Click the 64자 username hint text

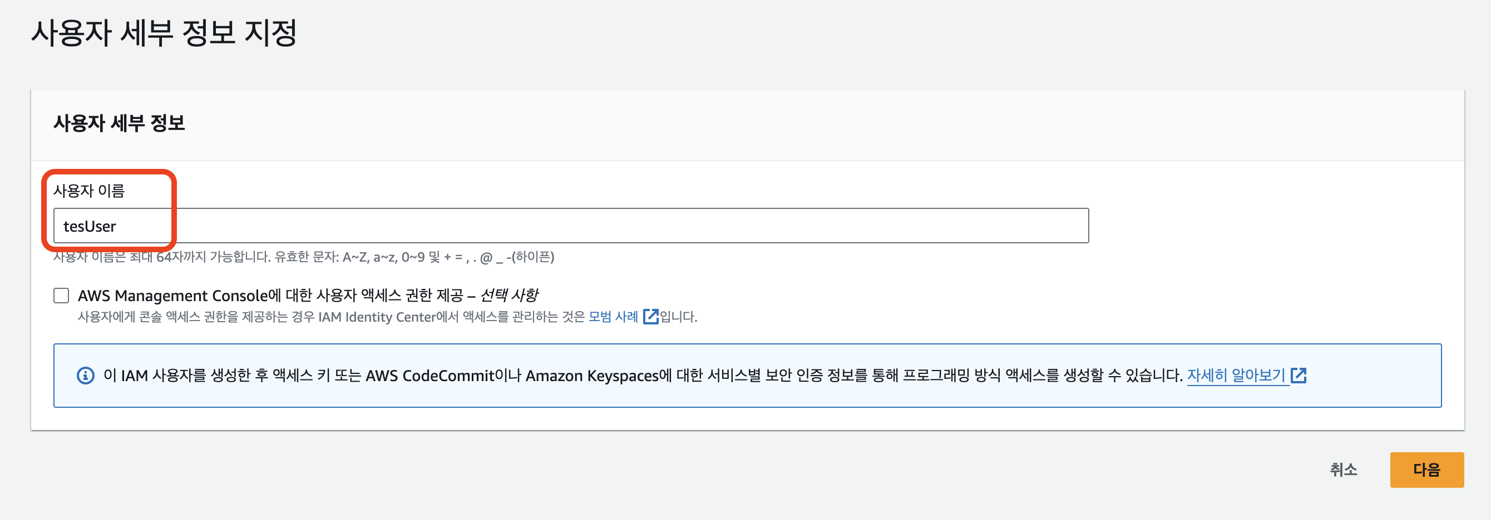(x=304, y=257)
